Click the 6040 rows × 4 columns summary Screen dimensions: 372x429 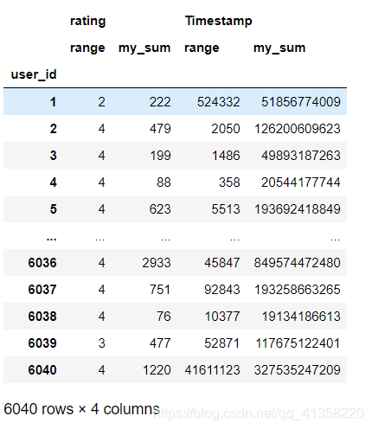81,409
